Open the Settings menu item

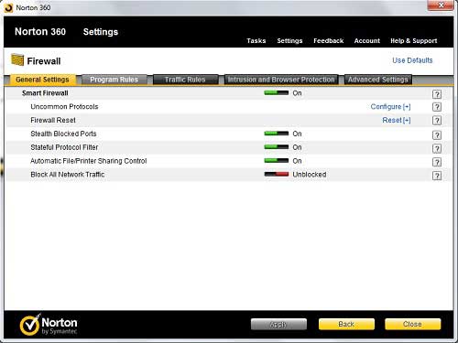tap(289, 41)
